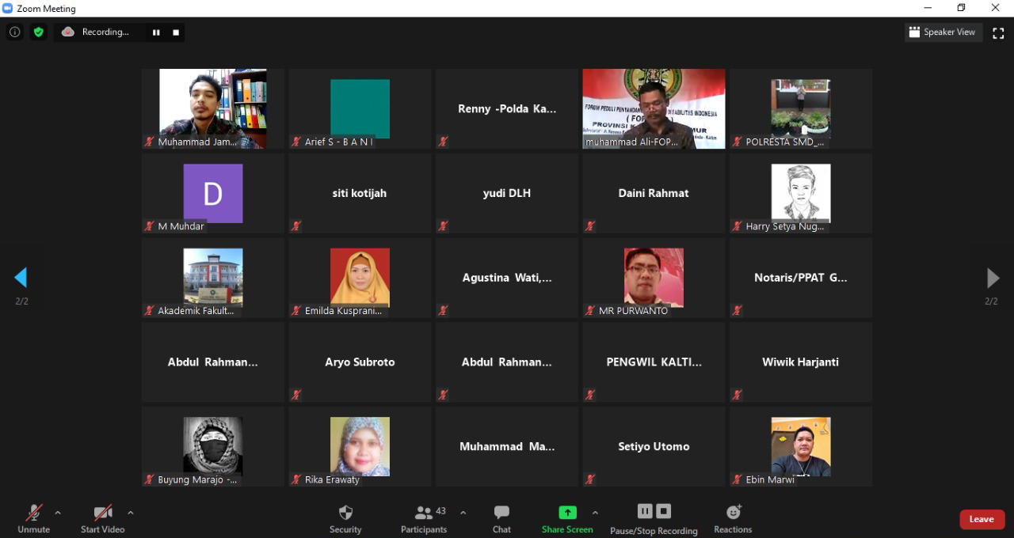Expand video options arrow beside Start Video

click(131, 513)
